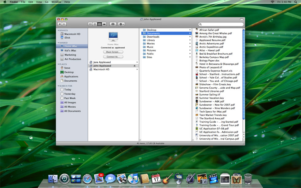Viewport: 301px width, 188px height.
Task: Open Spotlight magnifier in menu bar
Action: pyautogui.click(x=295, y=2)
